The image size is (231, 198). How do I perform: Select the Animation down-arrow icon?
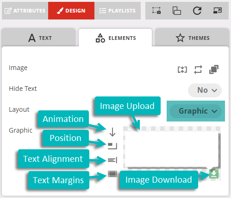pos(112,132)
